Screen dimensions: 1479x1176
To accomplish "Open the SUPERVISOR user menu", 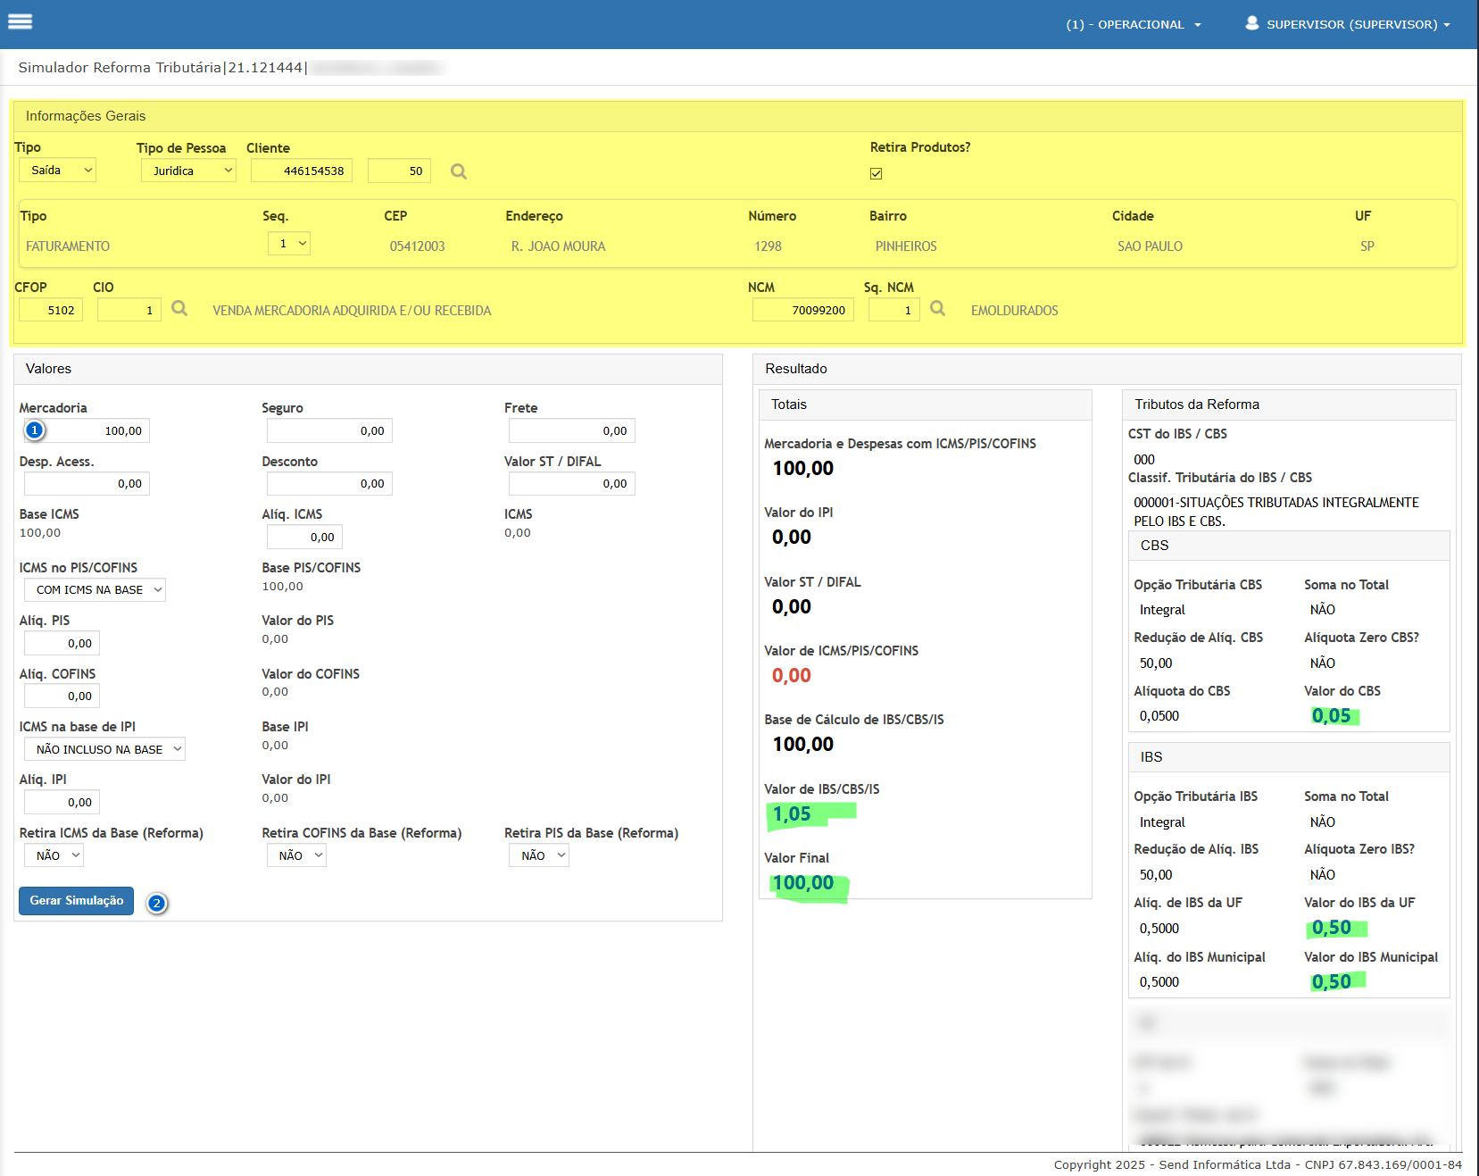I will [x=1357, y=24].
